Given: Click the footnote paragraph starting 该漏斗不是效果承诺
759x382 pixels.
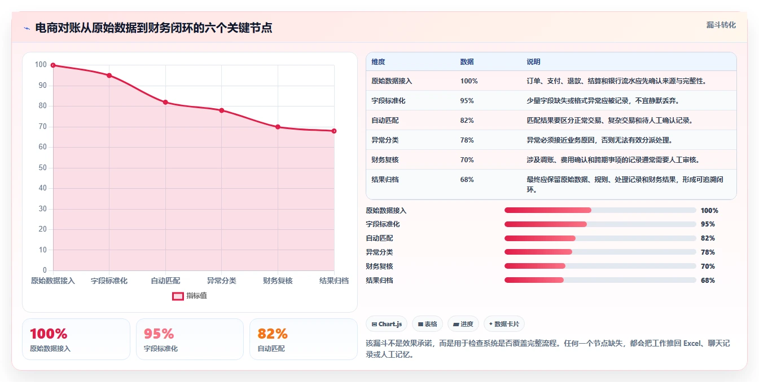Looking at the screenshot, I should (x=548, y=349).
